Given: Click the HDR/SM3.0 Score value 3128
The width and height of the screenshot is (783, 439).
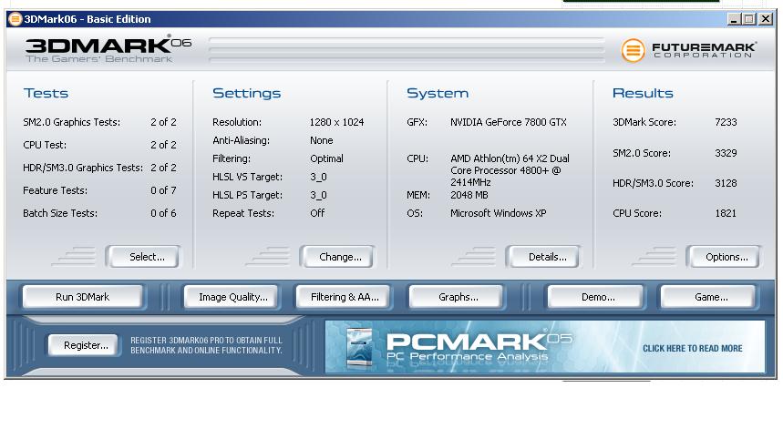Looking at the screenshot, I should click(x=726, y=183).
